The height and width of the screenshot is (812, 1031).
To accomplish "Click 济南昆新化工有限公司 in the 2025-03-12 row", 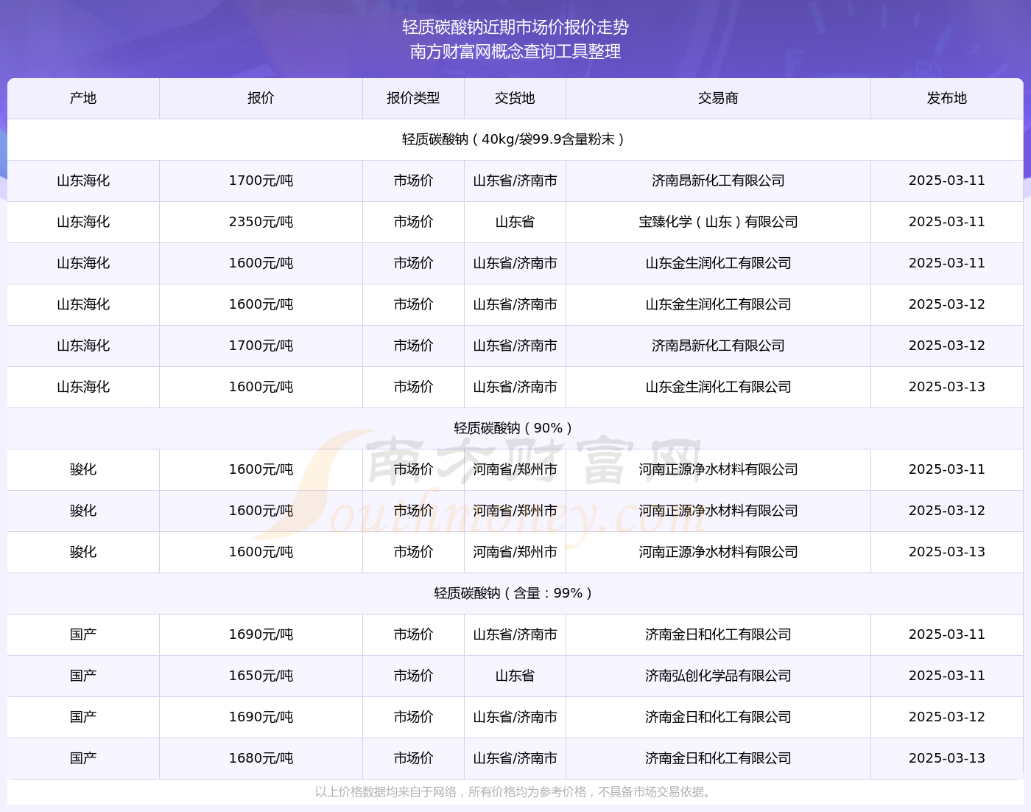I will (718, 346).
